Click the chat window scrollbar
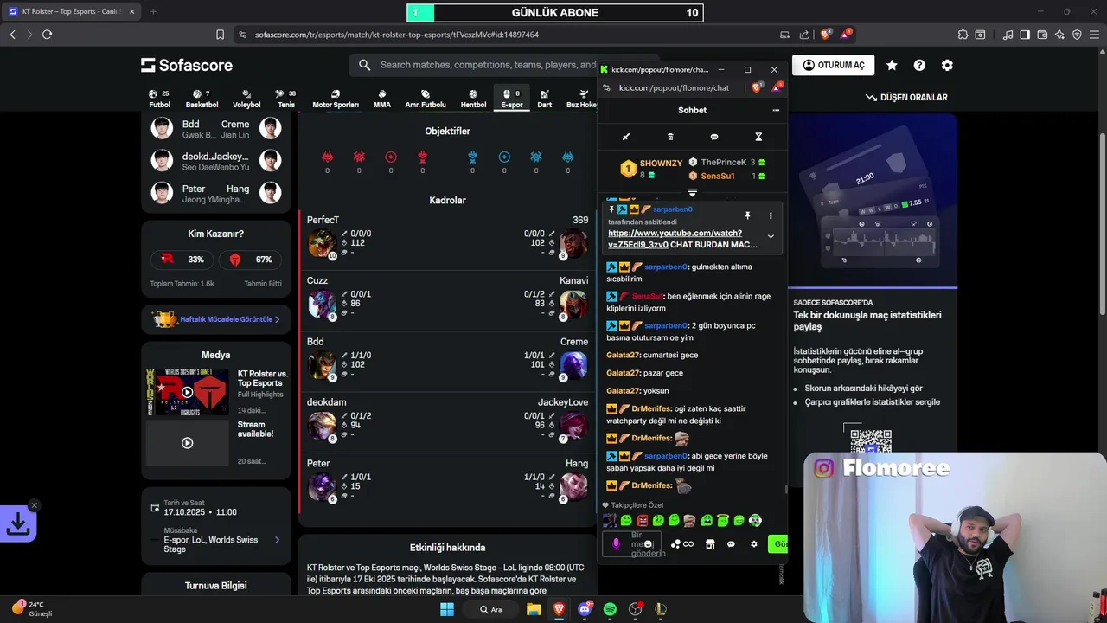This screenshot has height=623, width=1107. coord(785,489)
